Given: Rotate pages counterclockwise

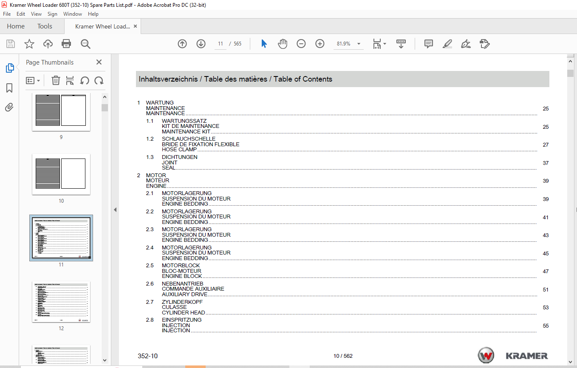Looking at the screenshot, I should click(x=85, y=80).
